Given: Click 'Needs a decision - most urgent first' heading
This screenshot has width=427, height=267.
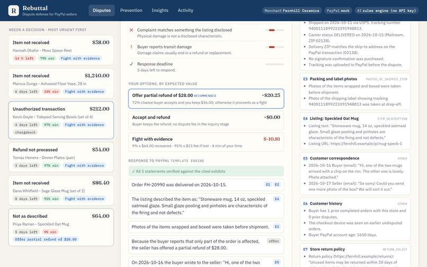Looking at the screenshot, I should point(48,30).
